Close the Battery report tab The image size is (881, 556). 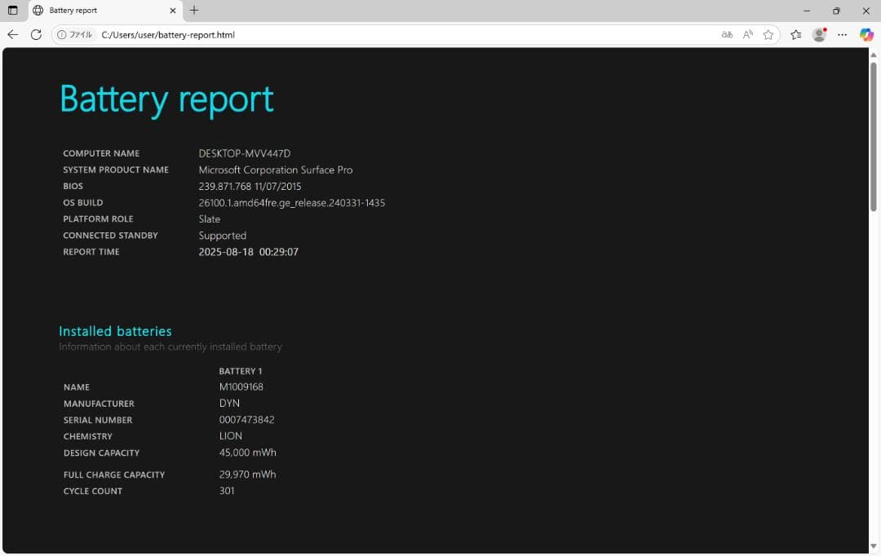tap(172, 11)
